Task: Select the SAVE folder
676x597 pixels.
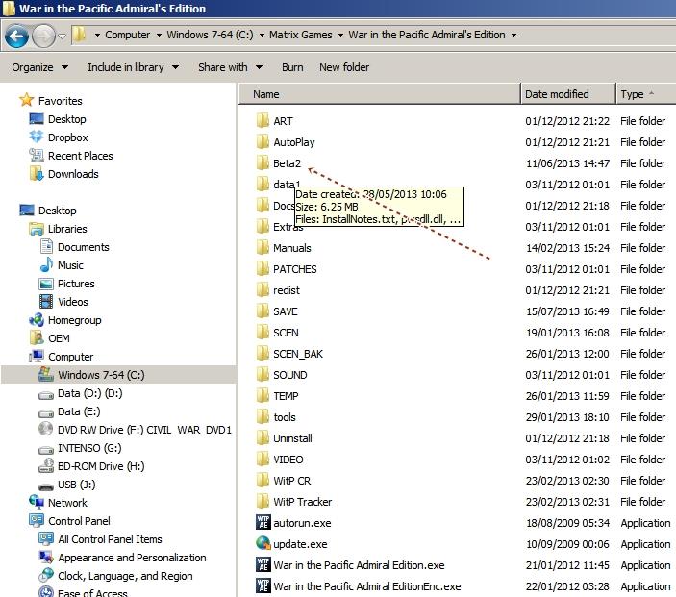Action: click(x=277, y=311)
